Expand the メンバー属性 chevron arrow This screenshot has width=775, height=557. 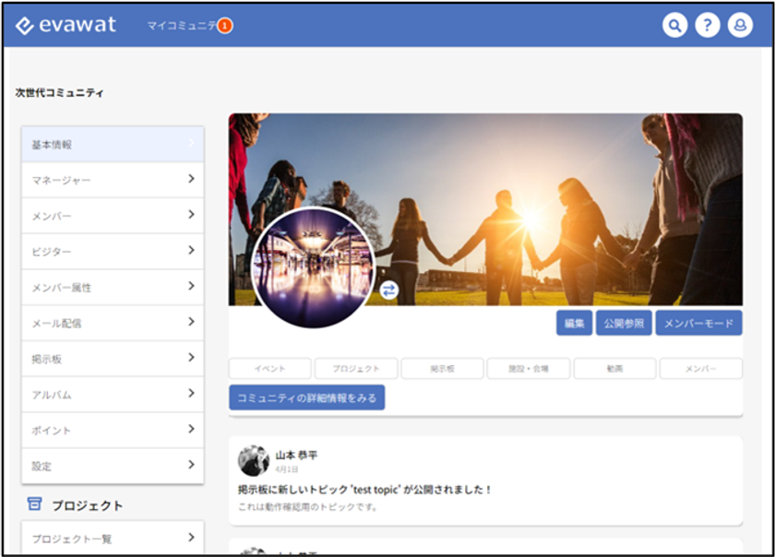click(x=191, y=286)
